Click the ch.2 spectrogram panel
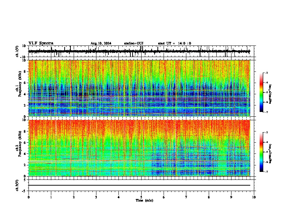This screenshot has width=286, height=221. point(139,148)
